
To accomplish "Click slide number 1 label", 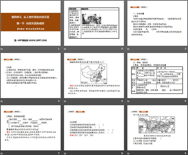I will point(59,49).
